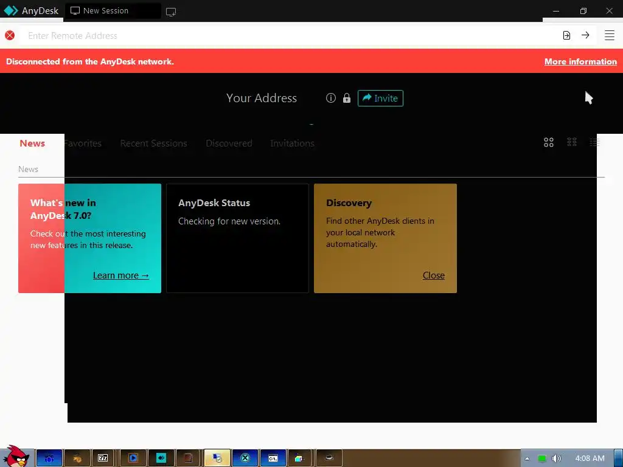Open a new session tab with the plus-monitor icon
The width and height of the screenshot is (623, 467).
[171, 12]
